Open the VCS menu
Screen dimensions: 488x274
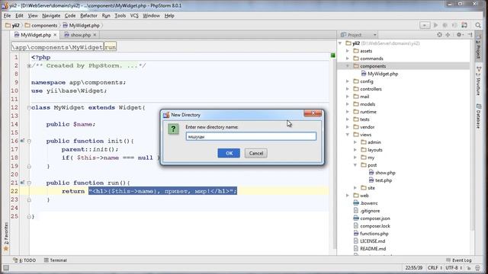(x=134, y=15)
